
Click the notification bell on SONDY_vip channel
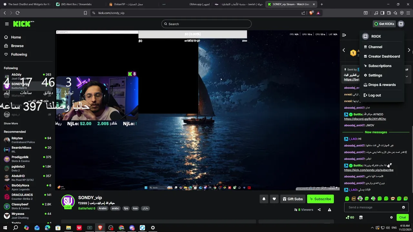tap(264, 199)
